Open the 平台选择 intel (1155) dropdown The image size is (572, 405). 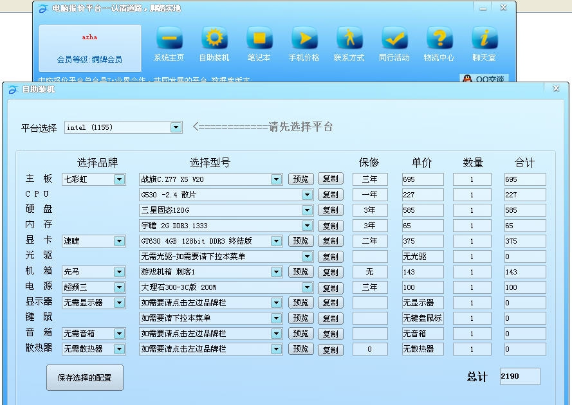tap(176, 127)
